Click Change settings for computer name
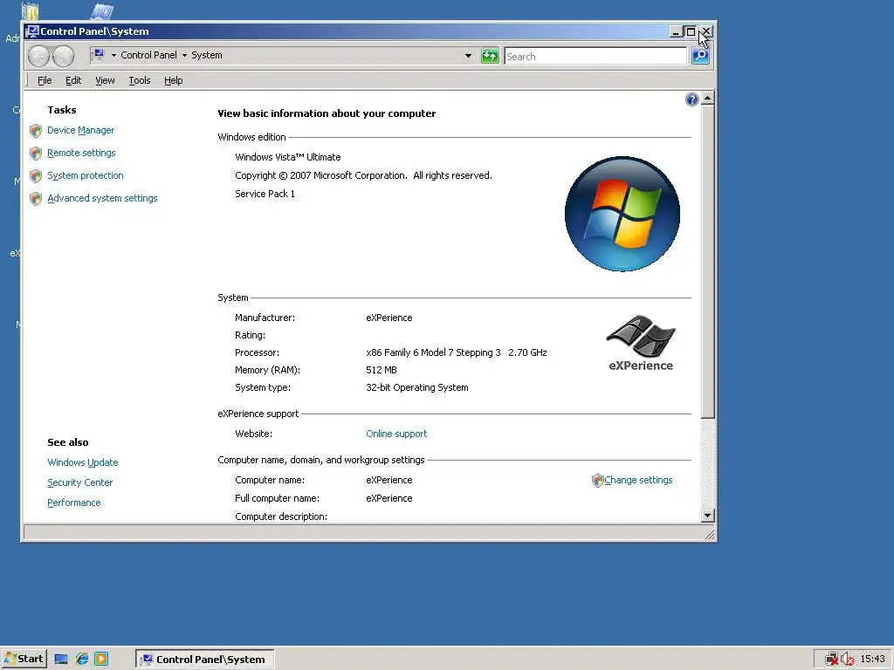 click(x=638, y=481)
